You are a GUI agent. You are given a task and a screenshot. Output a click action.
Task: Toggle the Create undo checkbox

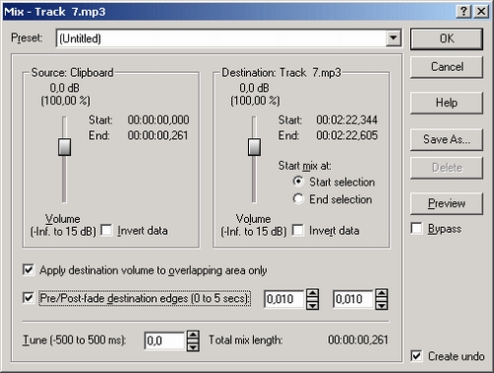417,355
